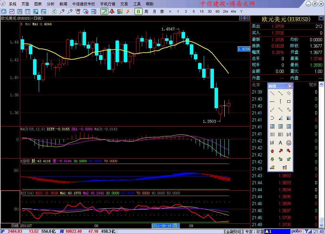Viewport: 325px width, 234px height.
Task: Choose the green down arrow marker
Action: 272,159
